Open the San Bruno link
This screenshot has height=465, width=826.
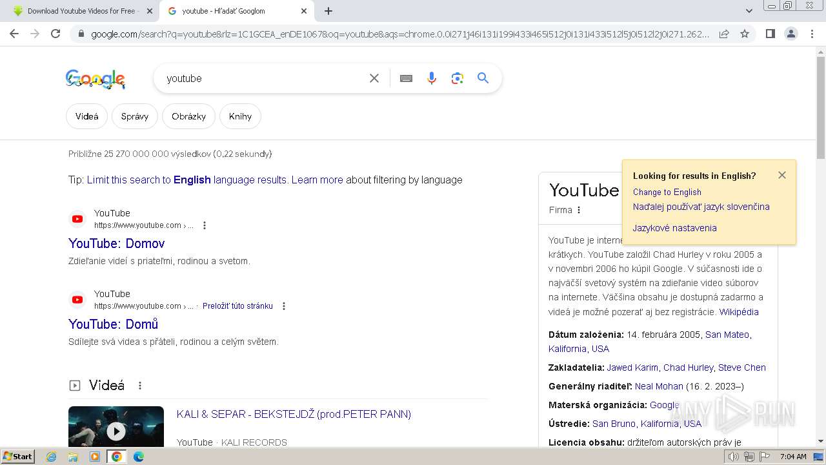614,424
